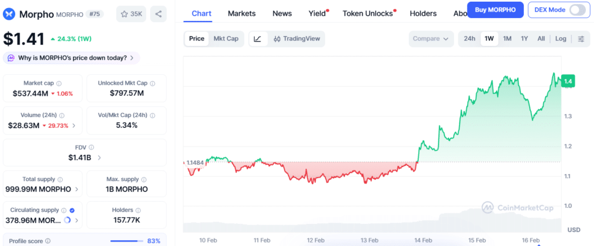Image resolution: width=594 pixels, height=246 pixels.
Task: Click the 1B MORPHO max supply value
Action: (126, 189)
